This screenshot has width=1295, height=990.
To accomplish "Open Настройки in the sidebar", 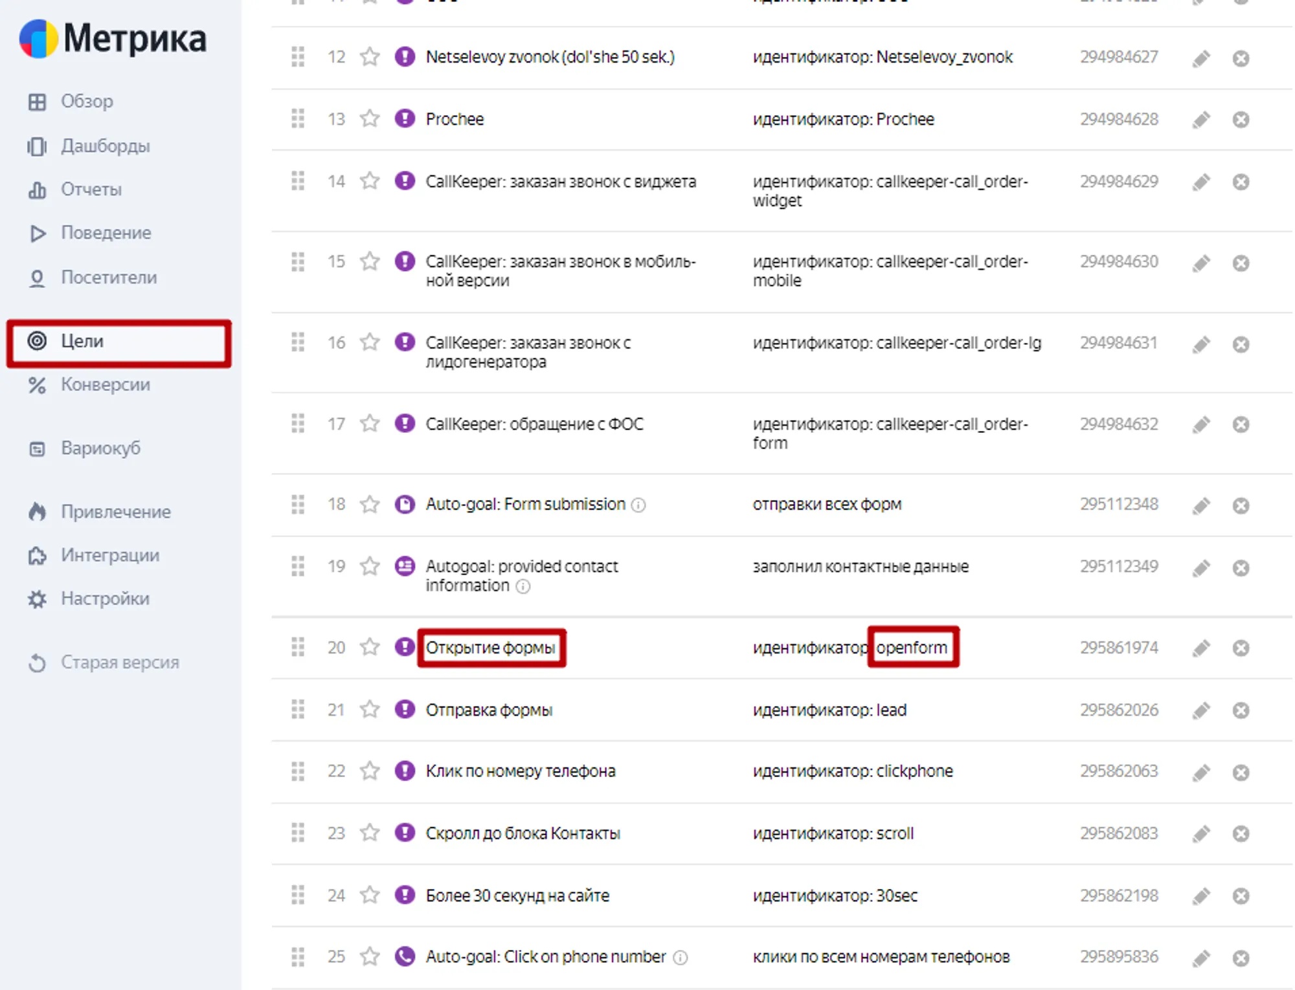I will 105,599.
